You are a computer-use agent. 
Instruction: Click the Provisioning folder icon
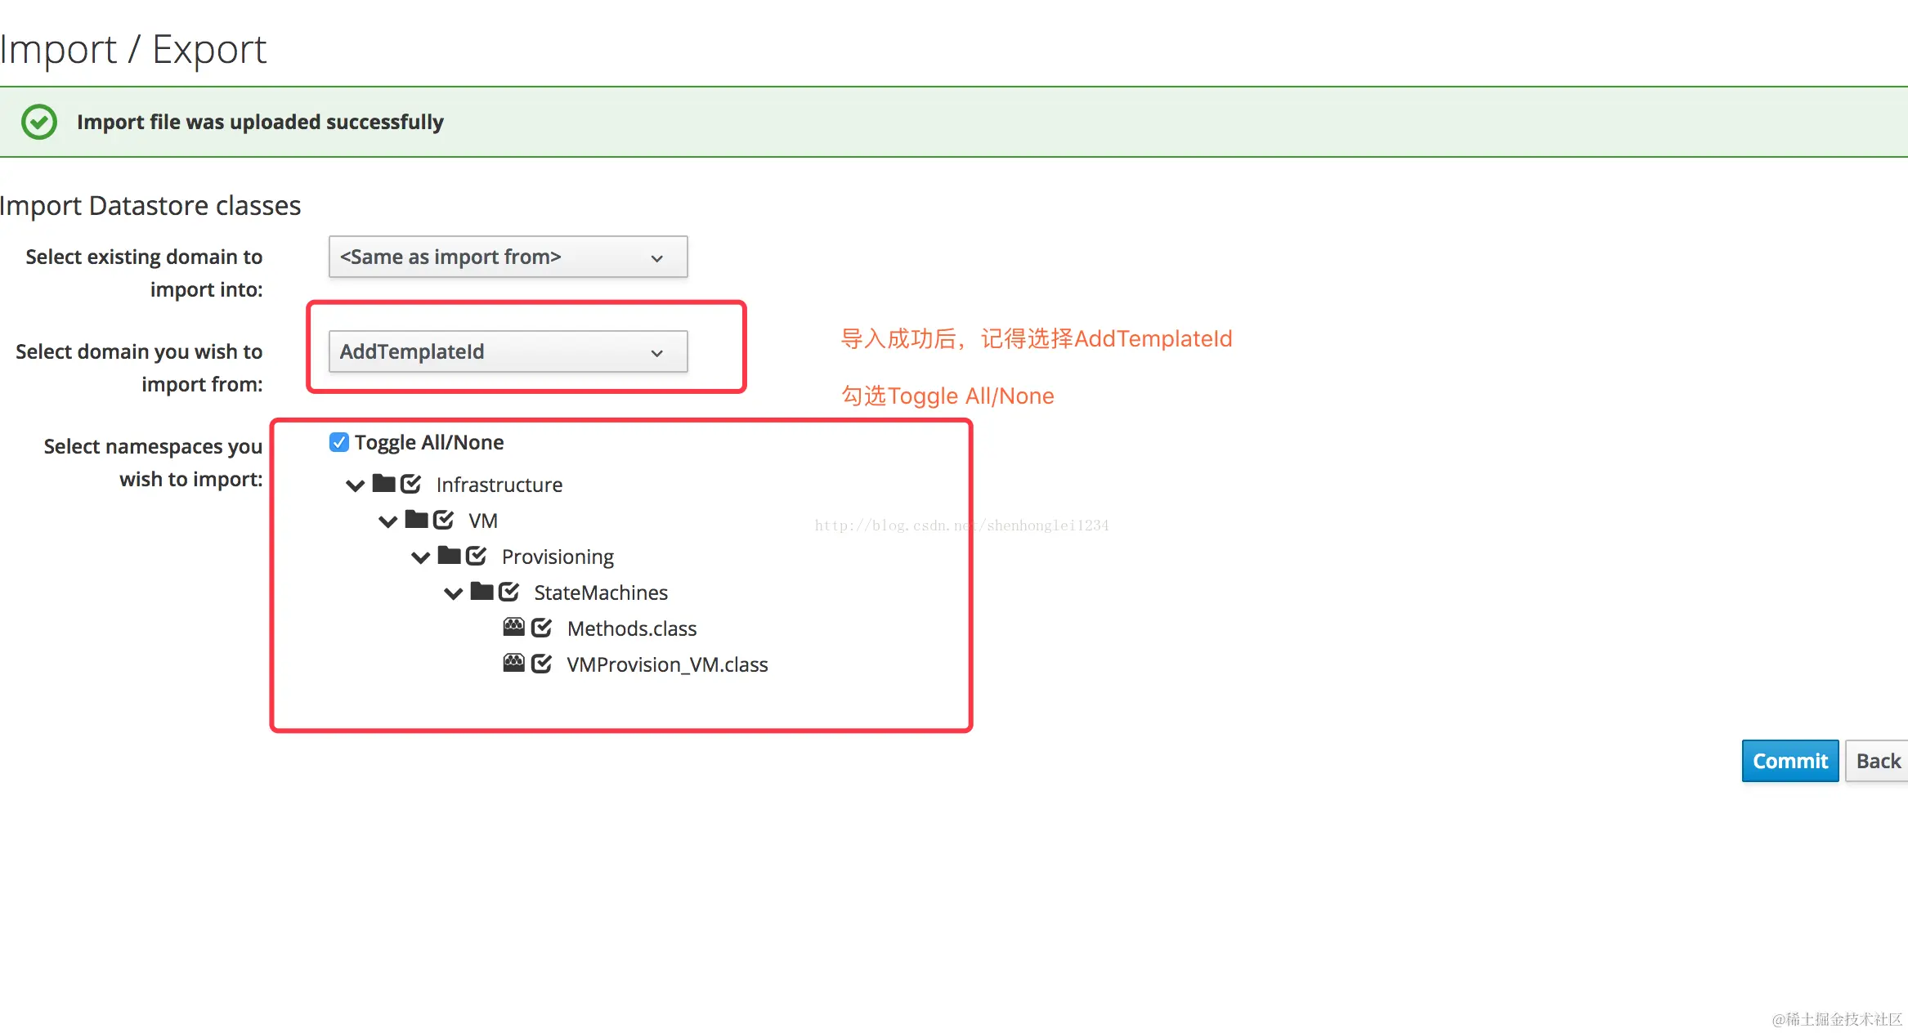[x=449, y=556]
